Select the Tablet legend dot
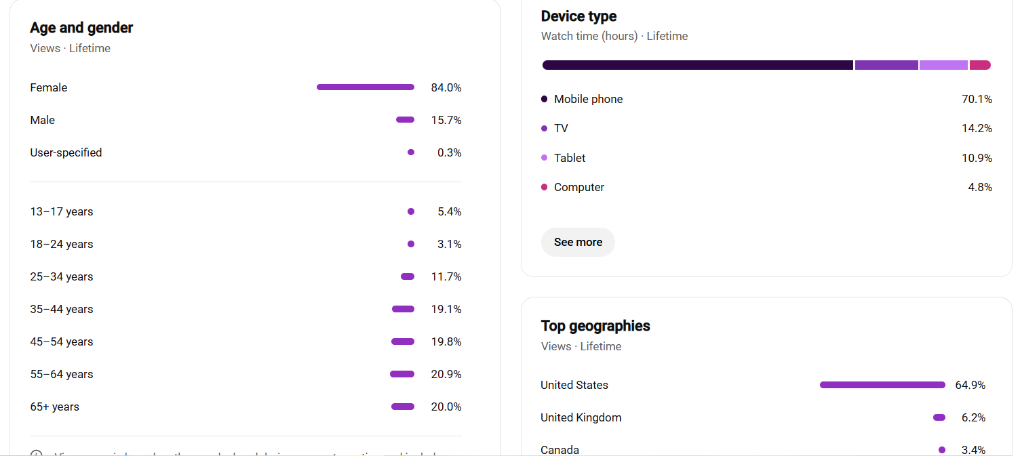This screenshot has height=456, width=1020. (x=544, y=158)
